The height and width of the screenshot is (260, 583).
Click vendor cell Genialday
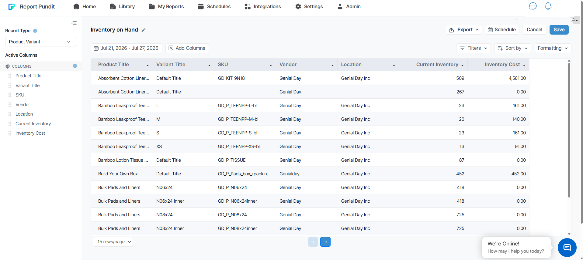click(x=290, y=174)
